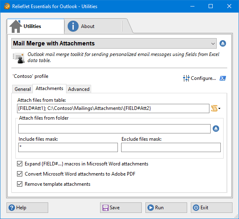Click the Exclude files mask input field
This screenshot has height=219, width=239.
(x=171, y=148)
